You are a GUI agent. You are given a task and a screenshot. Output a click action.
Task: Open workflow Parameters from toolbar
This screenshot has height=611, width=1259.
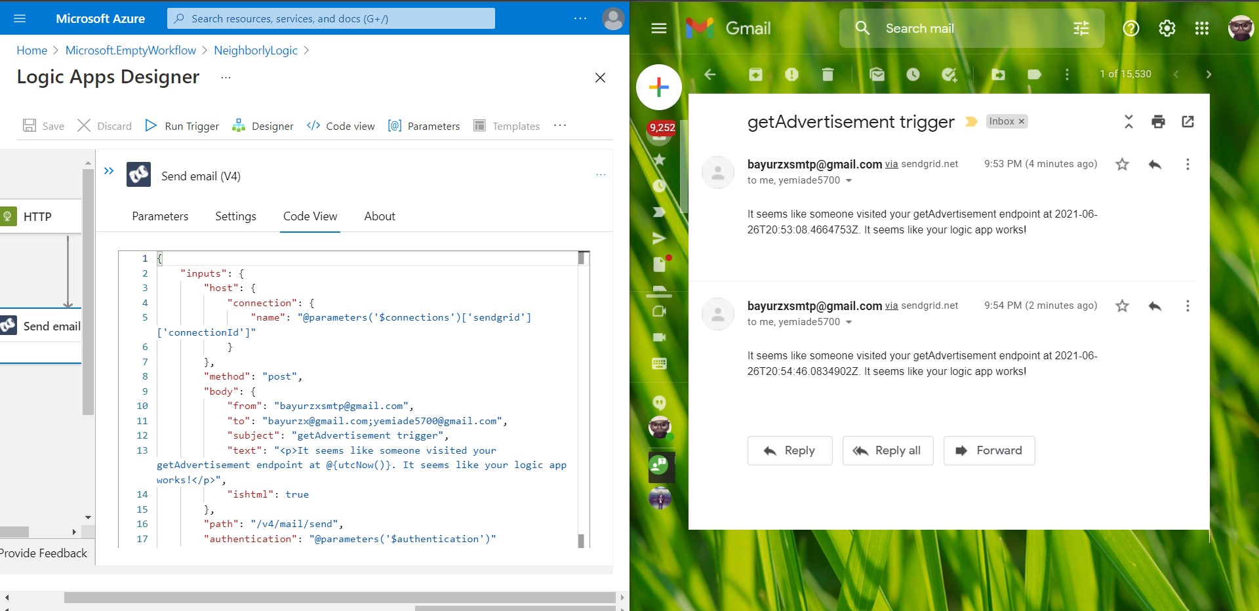click(x=424, y=126)
